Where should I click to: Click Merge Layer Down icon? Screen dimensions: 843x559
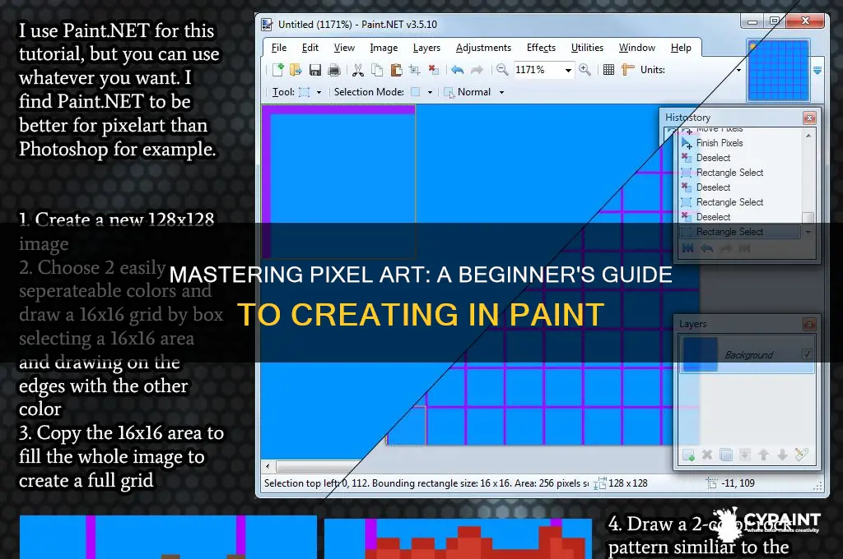click(744, 455)
